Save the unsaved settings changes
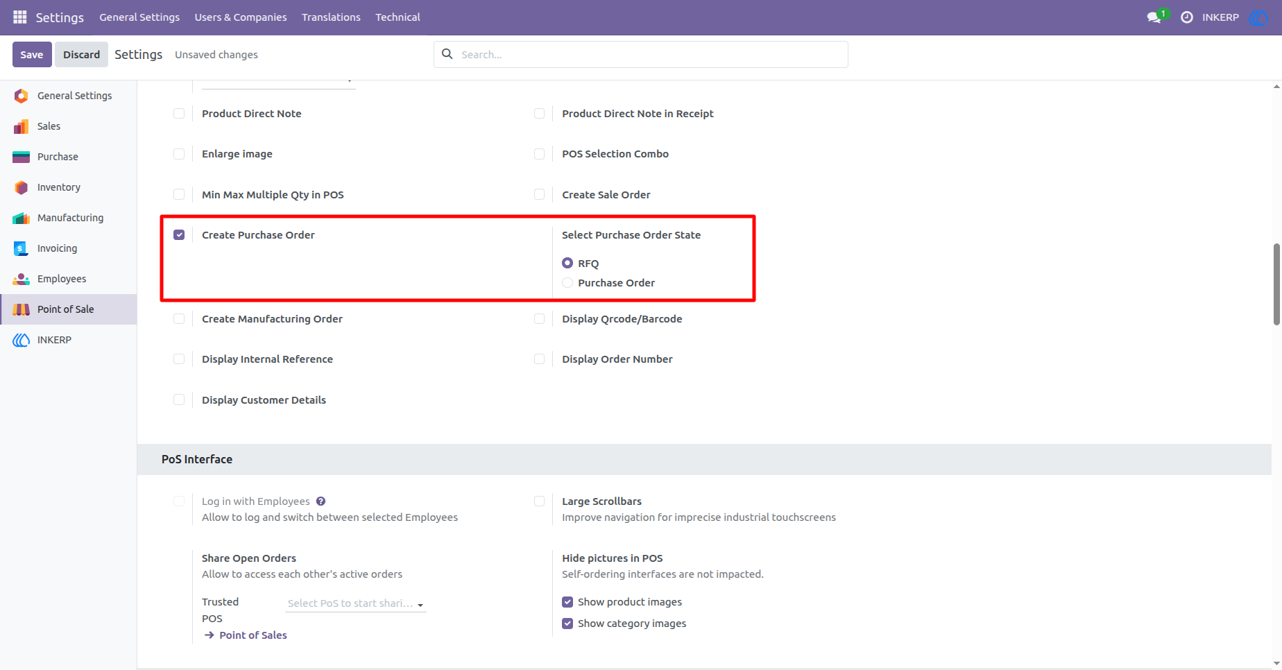The height and width of the screenshot is (670, 1282). point(32,55)
